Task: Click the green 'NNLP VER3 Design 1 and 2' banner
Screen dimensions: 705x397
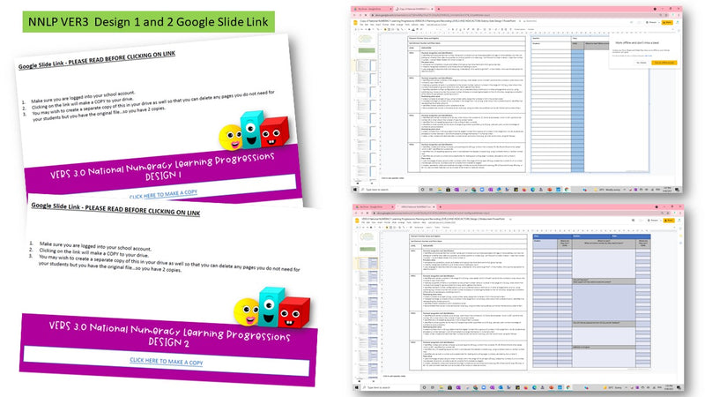Action: (148, 21)
